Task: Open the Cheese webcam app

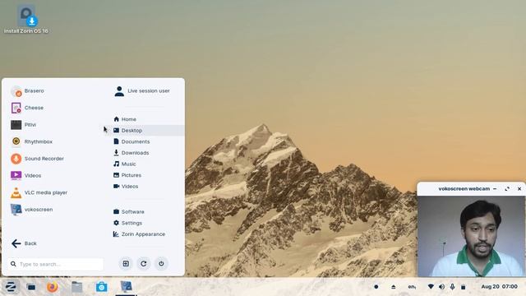Action: [27, 108]
